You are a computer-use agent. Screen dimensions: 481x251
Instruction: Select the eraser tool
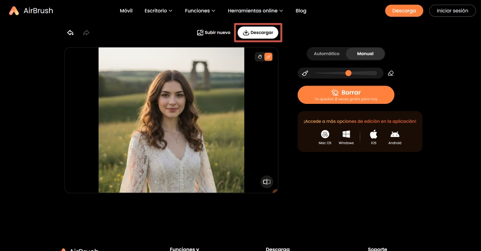tap(391, 73)
